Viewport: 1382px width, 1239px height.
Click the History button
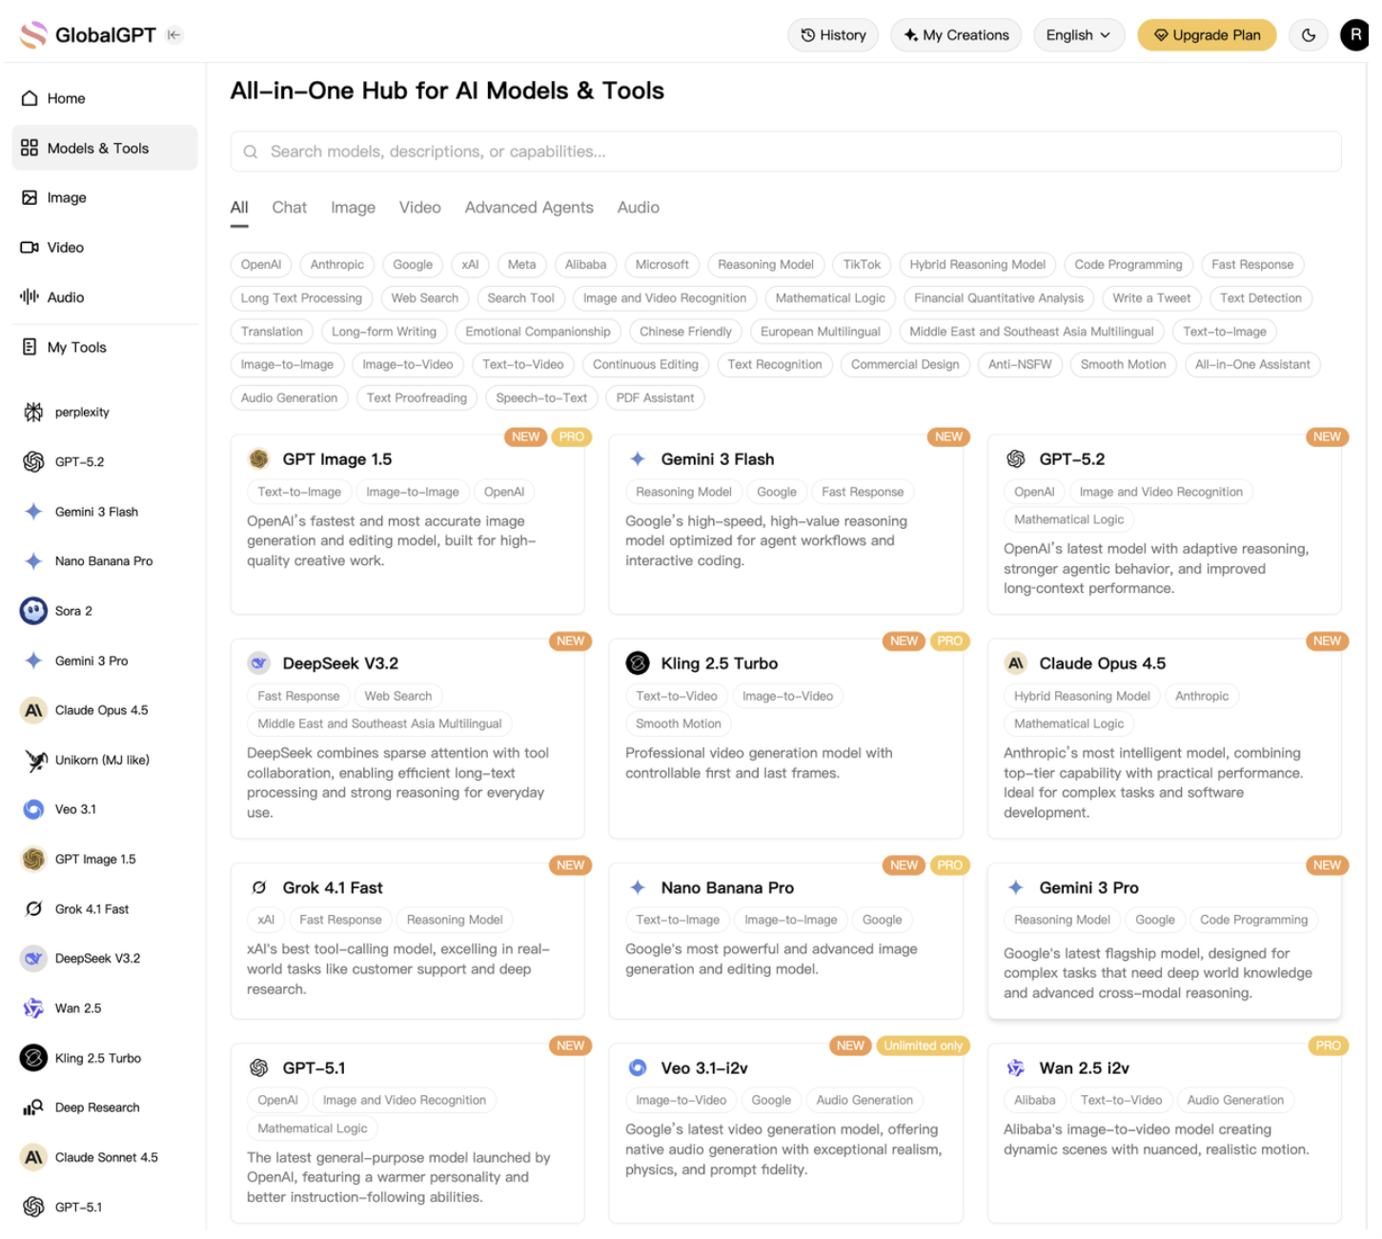click(x=833, y=35)
